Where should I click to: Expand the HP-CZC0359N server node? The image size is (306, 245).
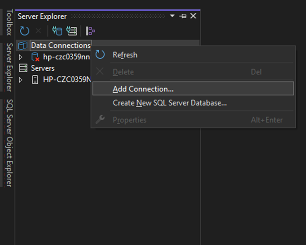point(21,80)
